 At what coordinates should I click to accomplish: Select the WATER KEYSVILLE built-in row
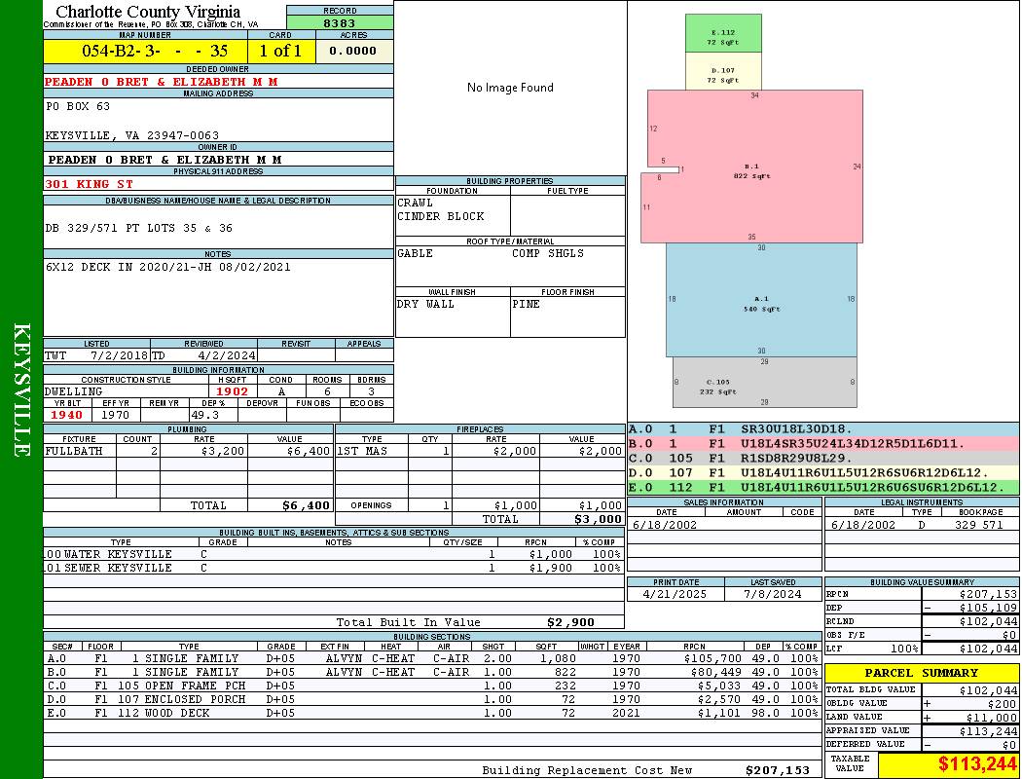pyautogui.click(x=334, y=554)
